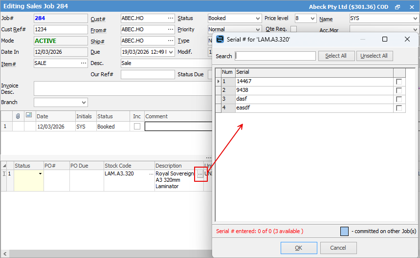The width and height of the screenshot is (420, 258).
Task: Click the Serial # dialog app icon
Action: click(x=220, y=40)
